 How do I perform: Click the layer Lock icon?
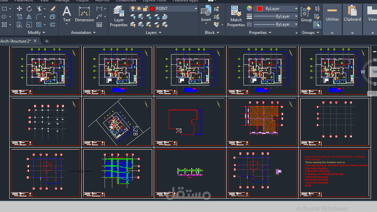click(x=157, y=17)
